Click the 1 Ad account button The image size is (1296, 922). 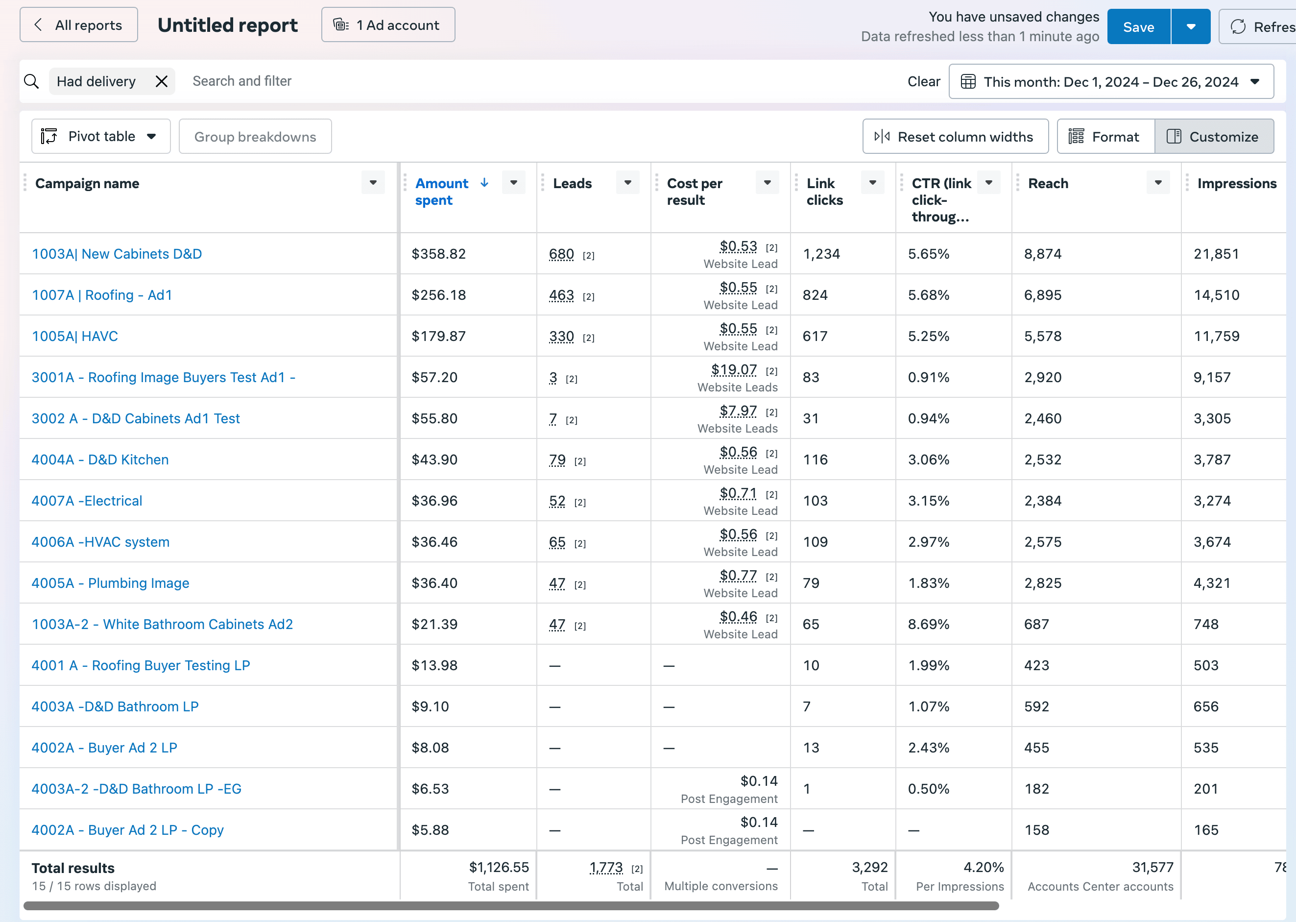coord(388,25)
